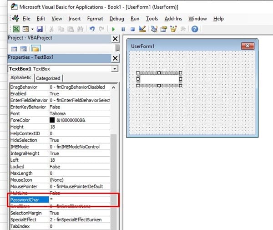Open the Add-Ins menu

173,19
